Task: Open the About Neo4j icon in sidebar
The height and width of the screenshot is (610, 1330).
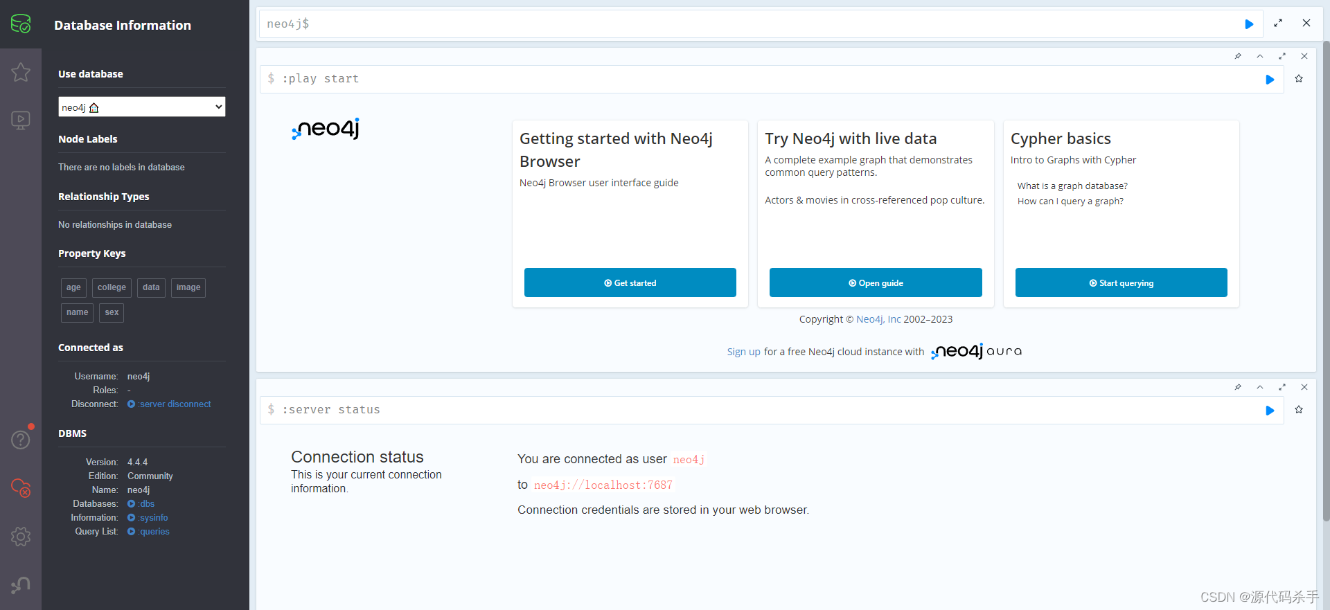Action: coord(21,585)
